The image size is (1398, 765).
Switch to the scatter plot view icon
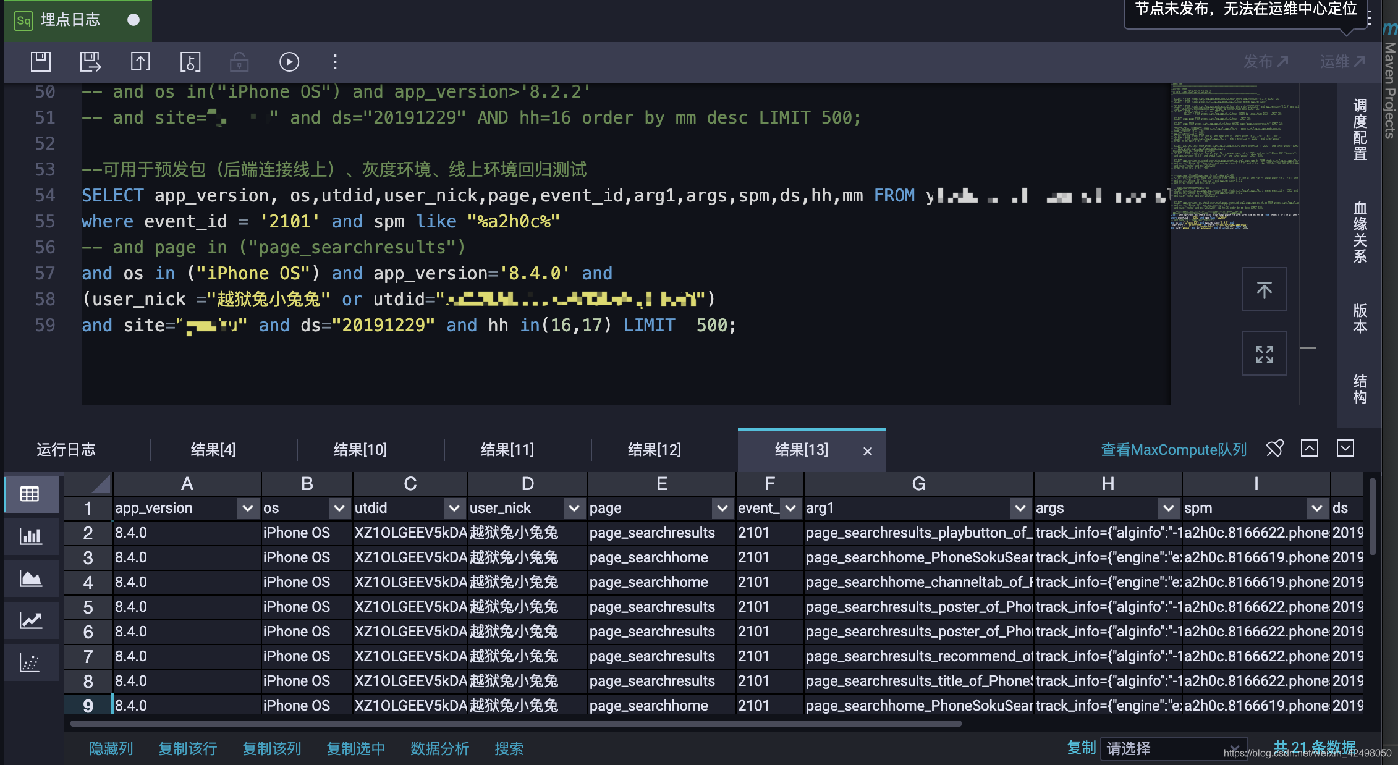click(30, 662)
